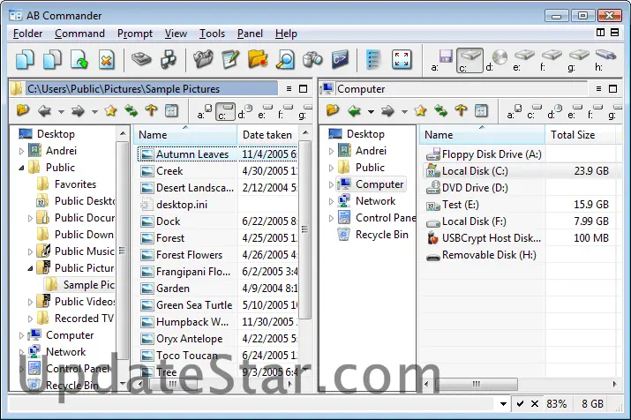Screen dimensions: 631x420
Task: Expand Public Music in the left tree
Action: click(x=30, y=251)
